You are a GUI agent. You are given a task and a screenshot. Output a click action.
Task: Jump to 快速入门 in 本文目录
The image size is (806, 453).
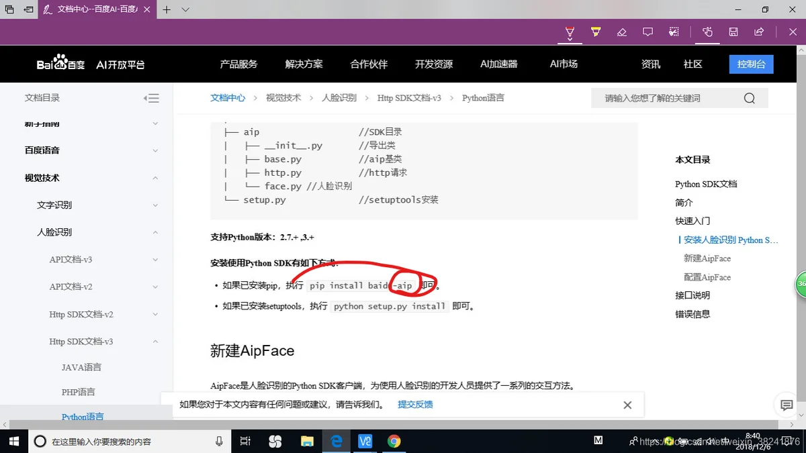[692, 221]
